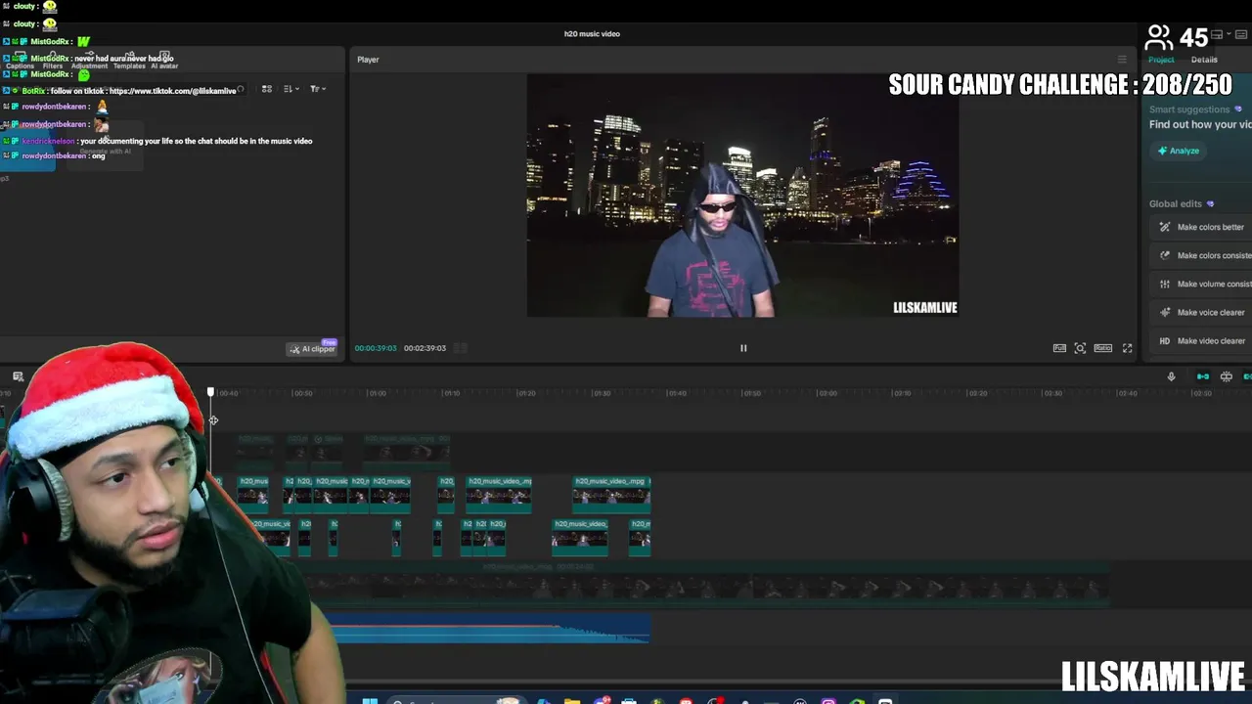Click the 02:00 mark on timeline ruler
Image resolution: width=1252 pixels, height=704 pixels.
pos(827,393)
